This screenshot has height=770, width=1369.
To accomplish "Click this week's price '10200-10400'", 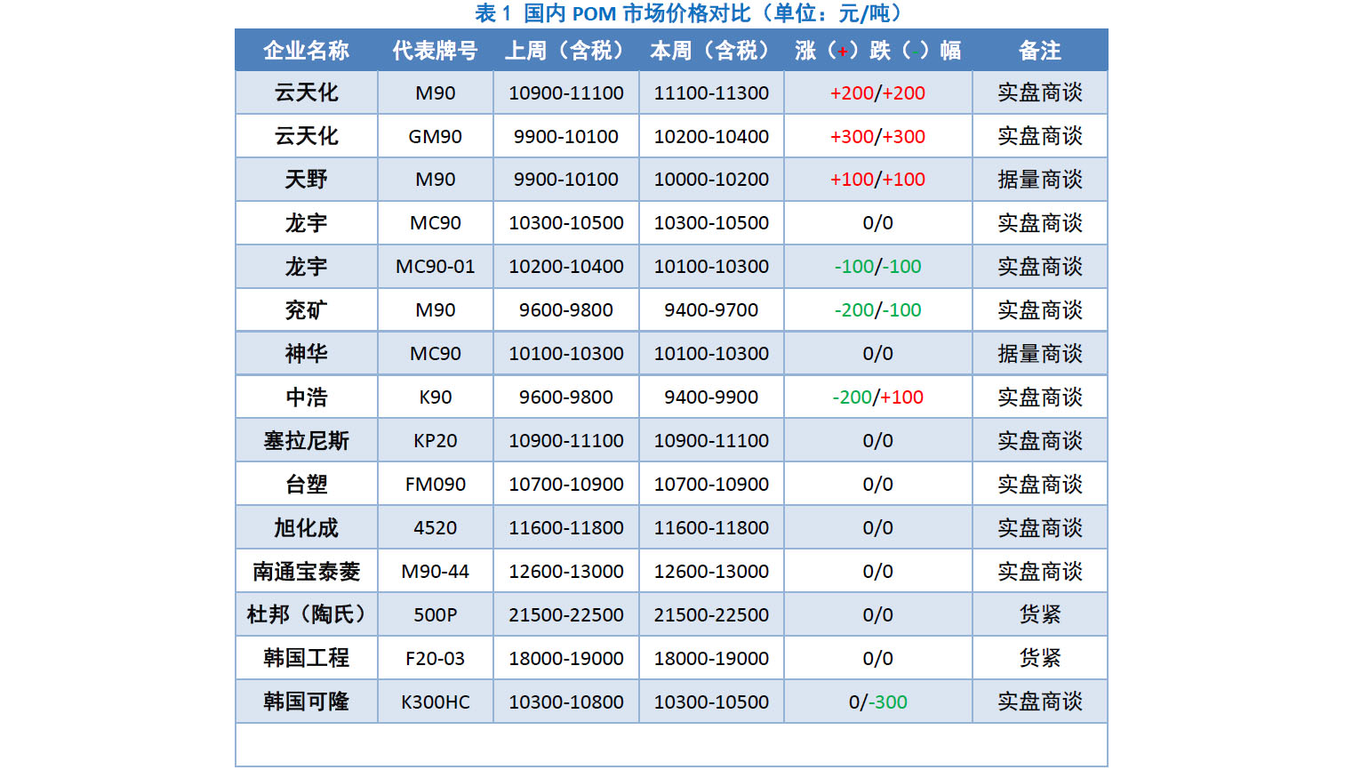I will (711, 136).
